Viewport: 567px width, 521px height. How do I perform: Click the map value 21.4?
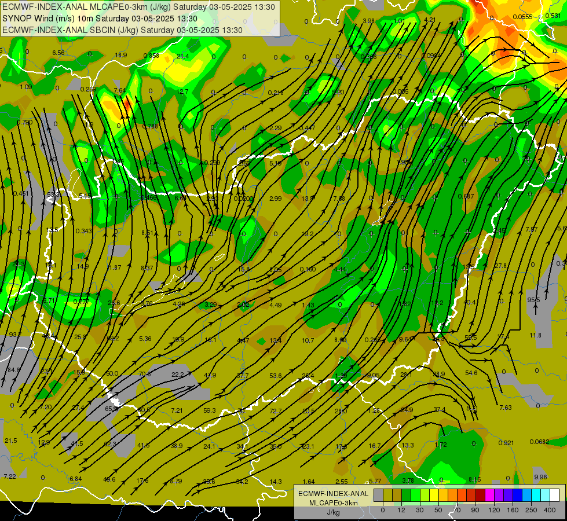[183, 56]
